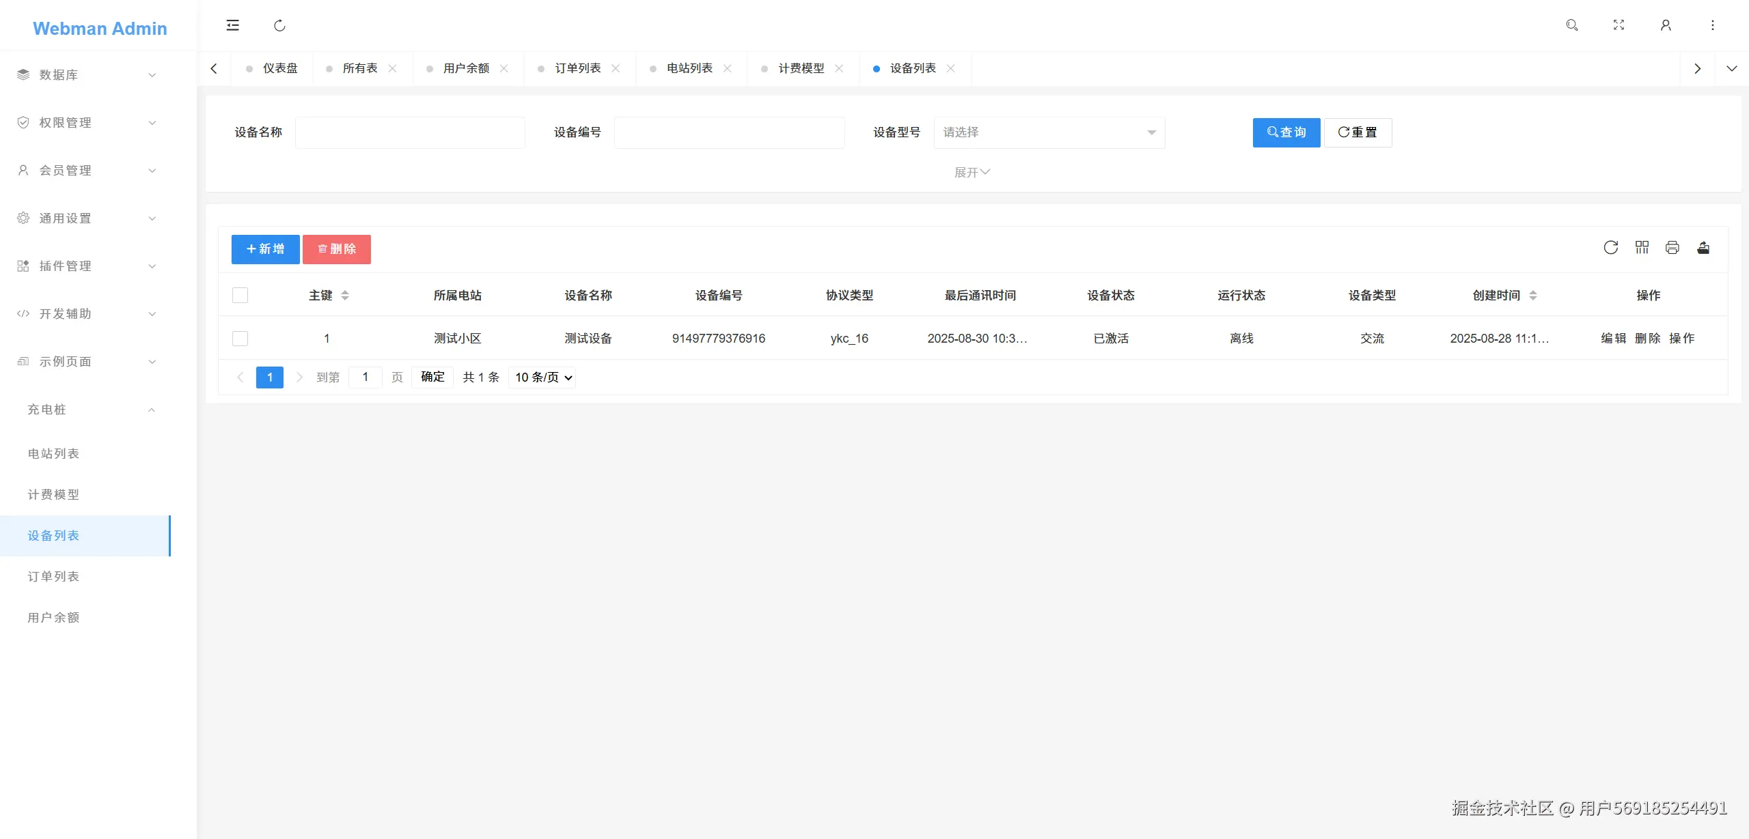This screenshot has height=839, width=1749.
Task: Refresh the table with reload icon
Action: [1610, 248]
